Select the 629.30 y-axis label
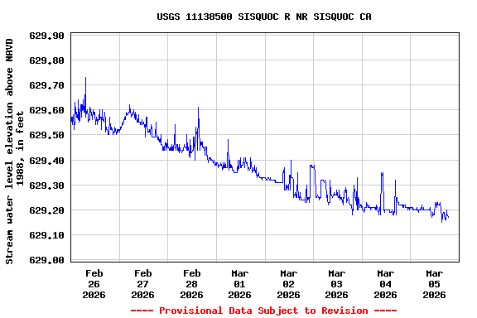Viewport: 477px width, 318px height. tap(46, 185)
